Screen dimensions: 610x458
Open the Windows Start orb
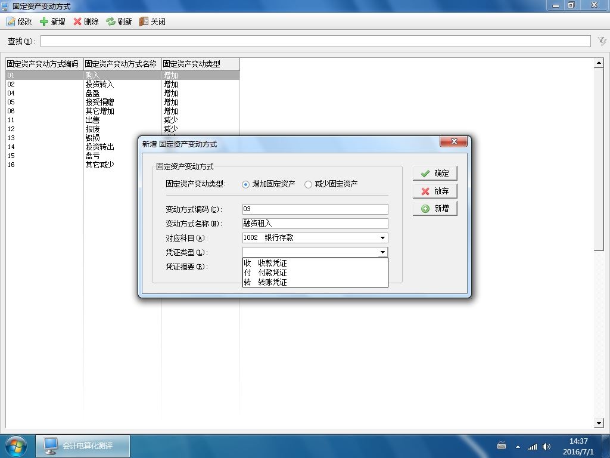click(15, 446)
